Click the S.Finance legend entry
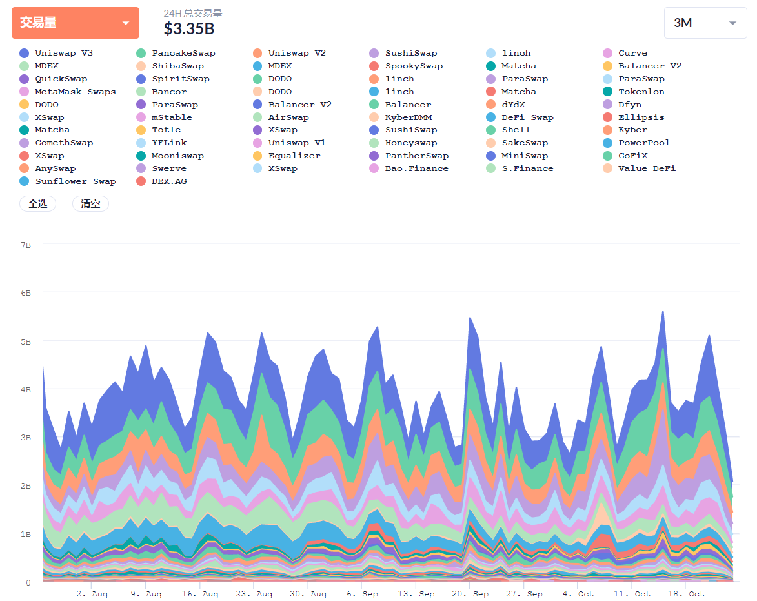The image size is (757, 601). [x=520, y=168]
